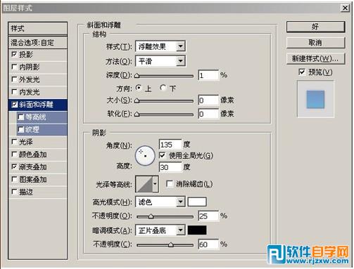The width and height of the screenshot is (354, 269).
Task: Open the 样式(T) 浮雕效果 dropdown
Action: (160, 46)
